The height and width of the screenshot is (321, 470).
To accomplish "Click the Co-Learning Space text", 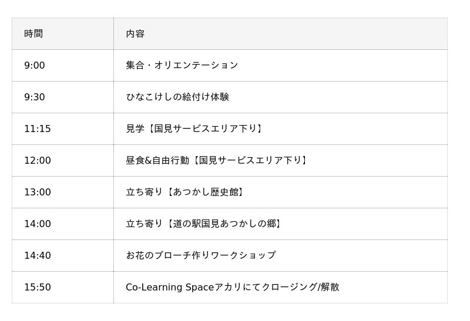I will [x=170, y=288].
